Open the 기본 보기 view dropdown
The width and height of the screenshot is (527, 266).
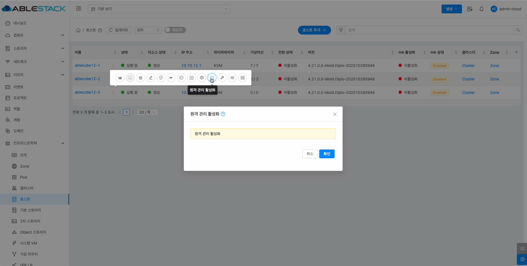(159, 9)
